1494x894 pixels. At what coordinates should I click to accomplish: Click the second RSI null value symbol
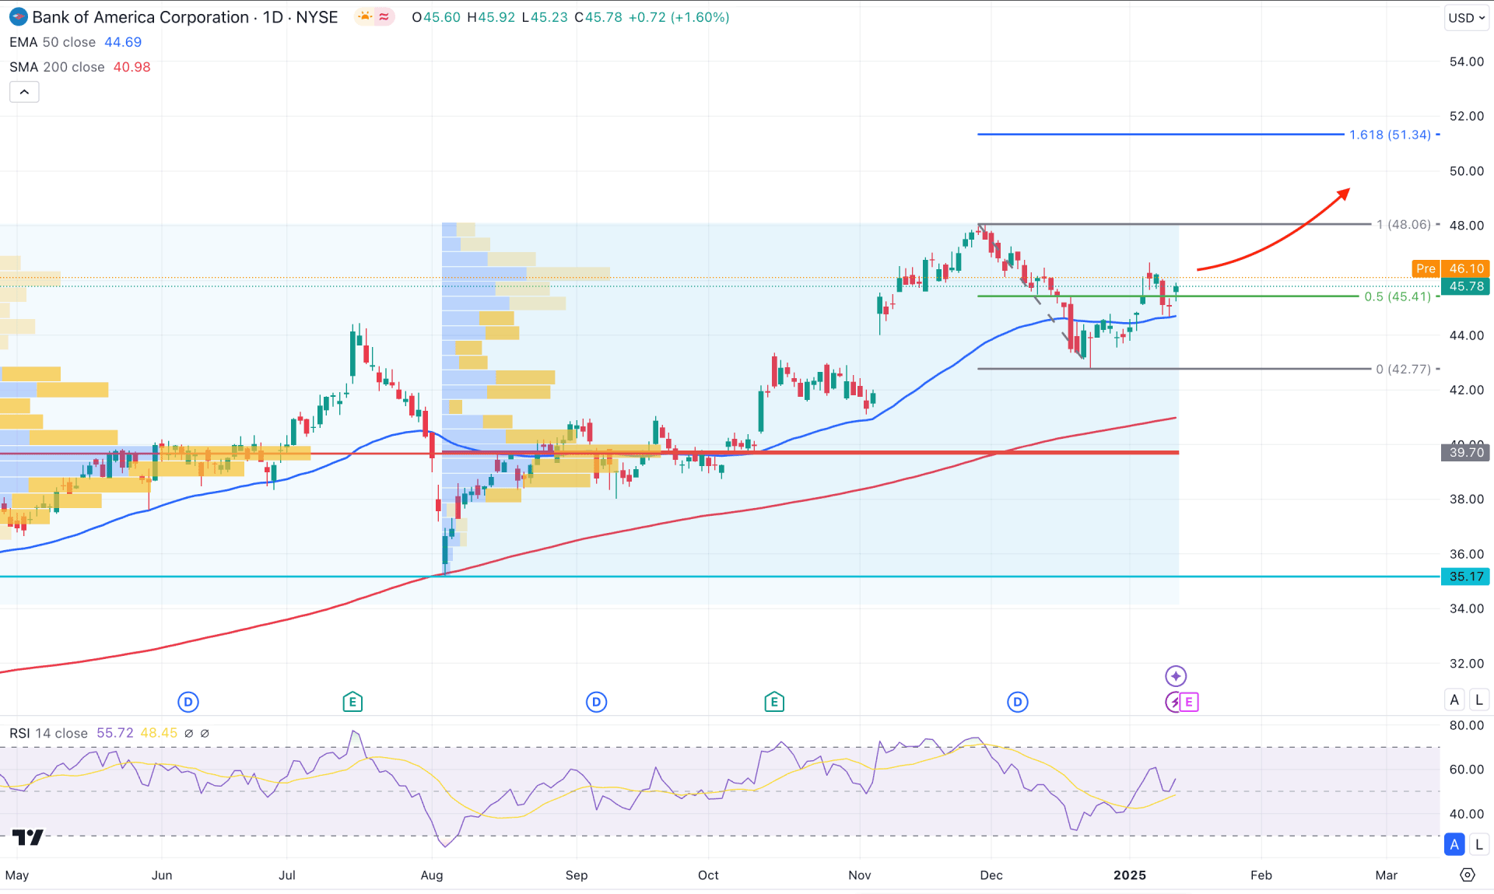point(205,733)
